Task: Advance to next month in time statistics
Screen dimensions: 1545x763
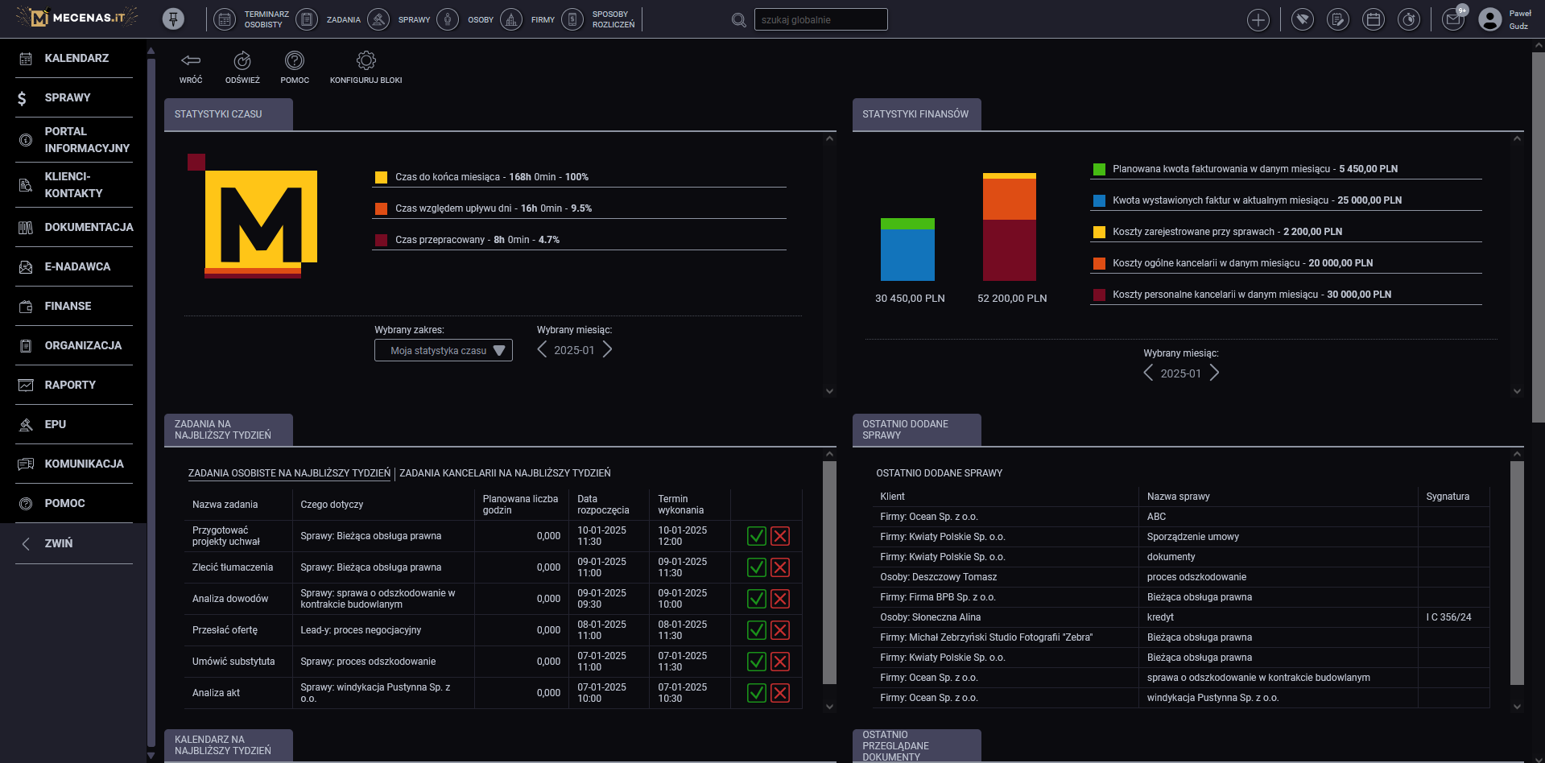Action: coord(608,349)
